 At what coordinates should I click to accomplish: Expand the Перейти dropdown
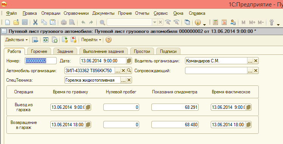91,40
